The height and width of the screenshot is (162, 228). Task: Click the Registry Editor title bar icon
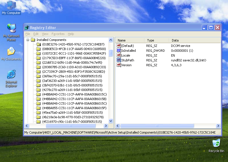[x=27, y=28]
